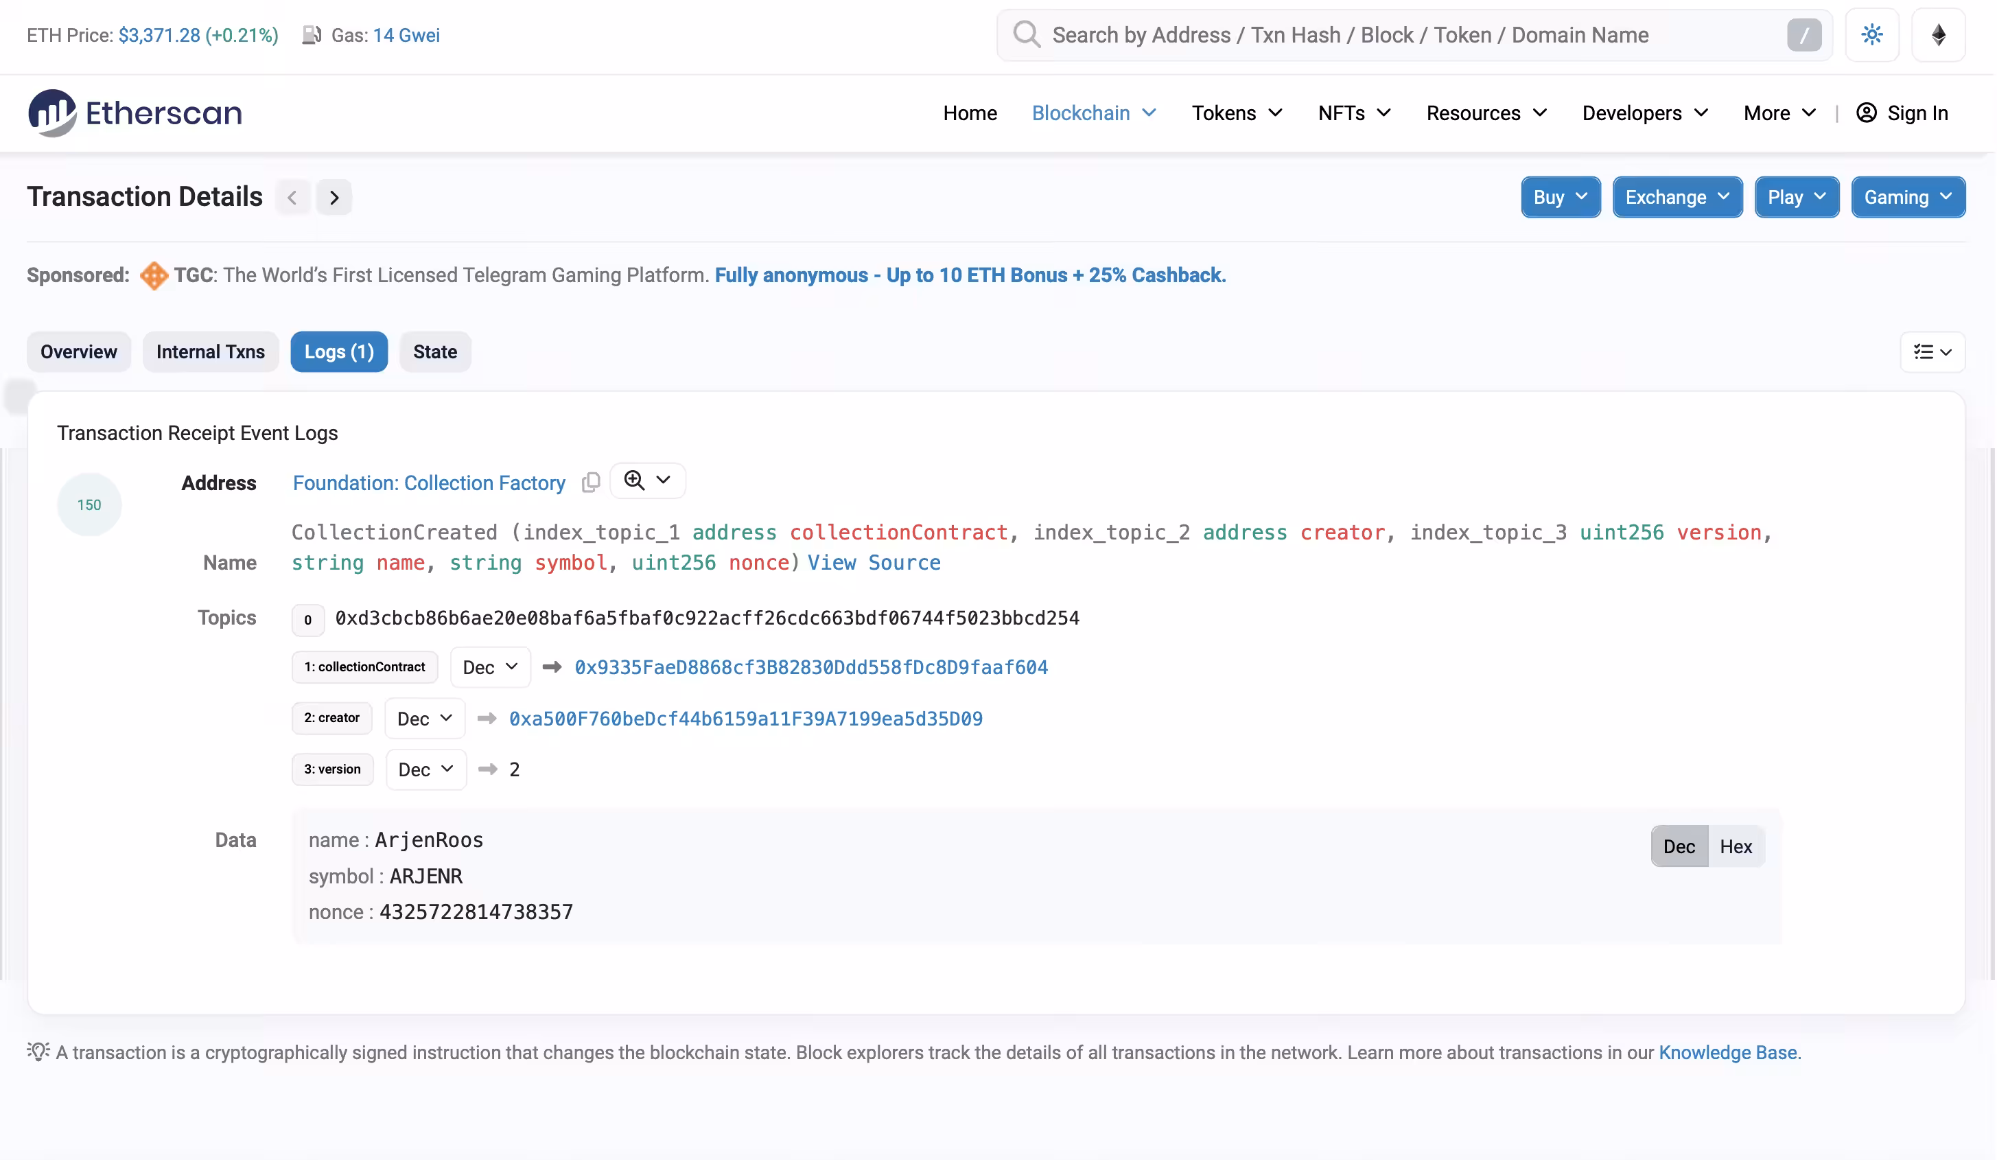Image resolution: width=1997 pixels, height=1160 pixels.
Task: Switch data display to Hex
Action: click(1736, 846)
